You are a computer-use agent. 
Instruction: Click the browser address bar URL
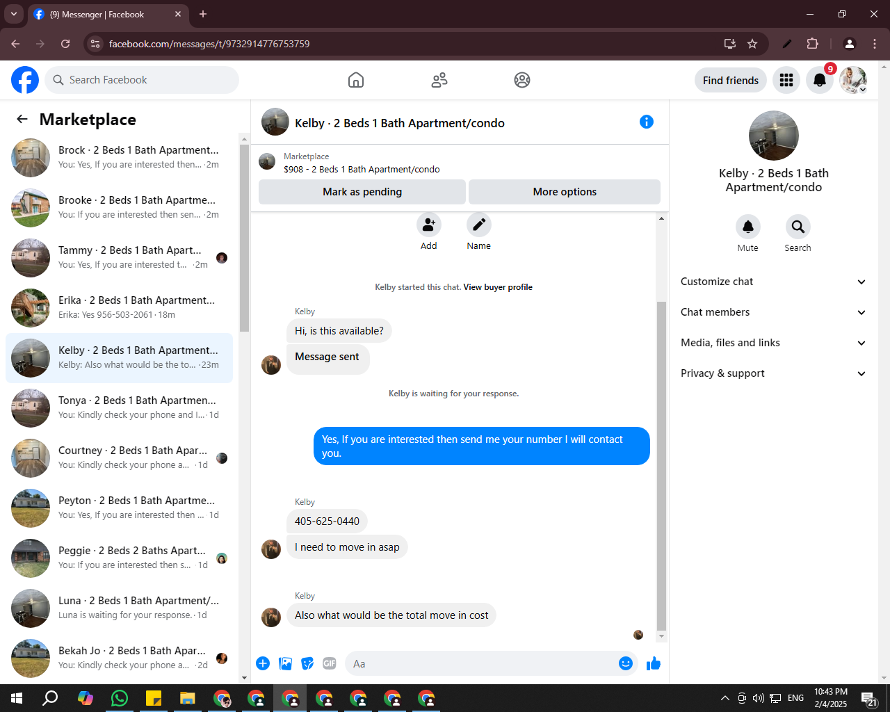pos(209,44)
